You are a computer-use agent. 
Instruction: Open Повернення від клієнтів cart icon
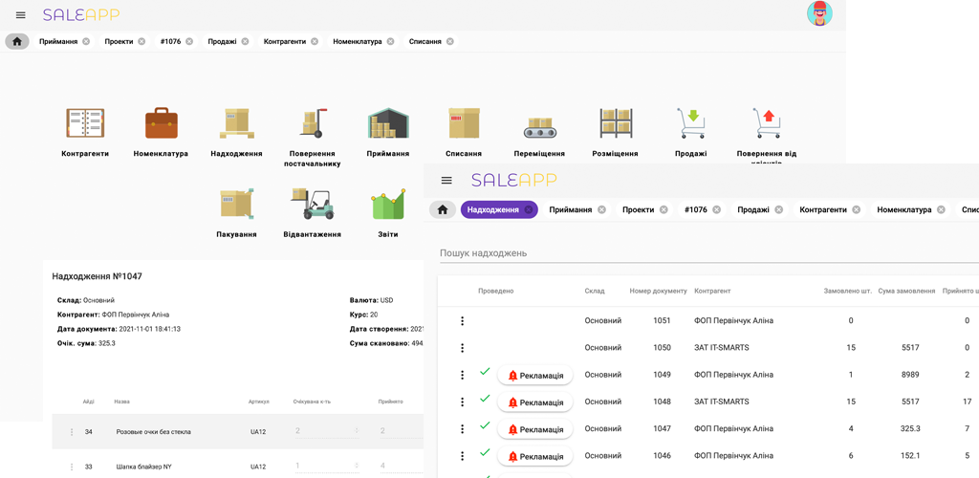click(x=767, y=123)
